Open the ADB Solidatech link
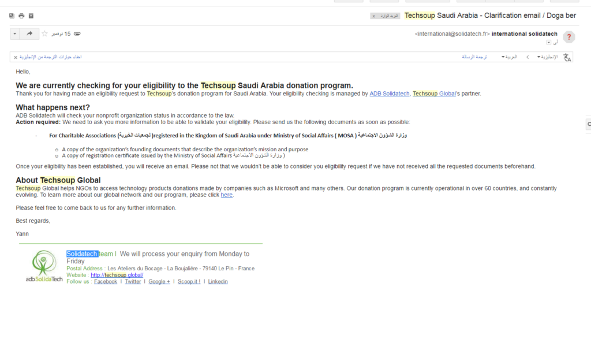Screen dimensions: 591x339 [390, 94]
